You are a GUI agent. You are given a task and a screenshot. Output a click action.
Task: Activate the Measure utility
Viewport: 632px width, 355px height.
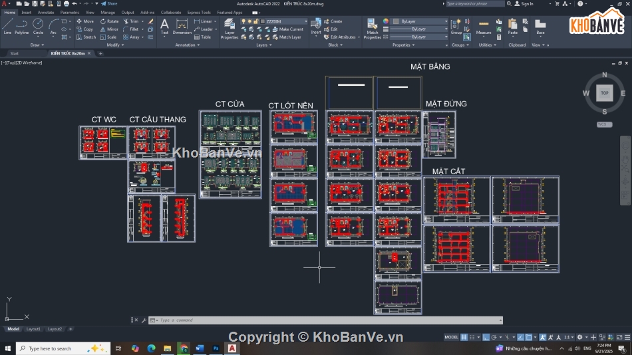[484, 27]
